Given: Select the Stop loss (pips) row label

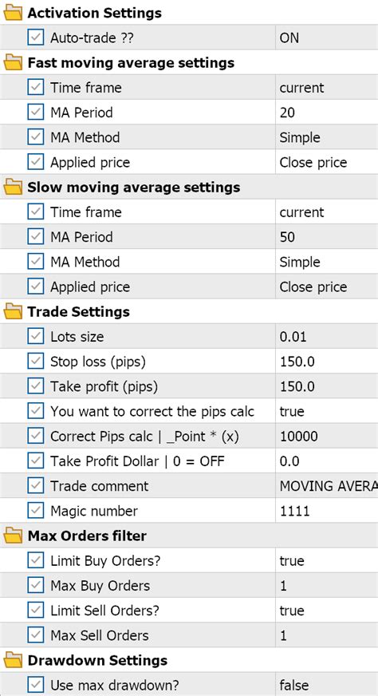Looking at the screenshot, I should (97, 362).
